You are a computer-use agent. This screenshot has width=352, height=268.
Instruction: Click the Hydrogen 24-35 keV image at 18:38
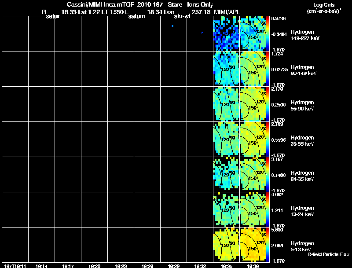click(x=253, y=174)
